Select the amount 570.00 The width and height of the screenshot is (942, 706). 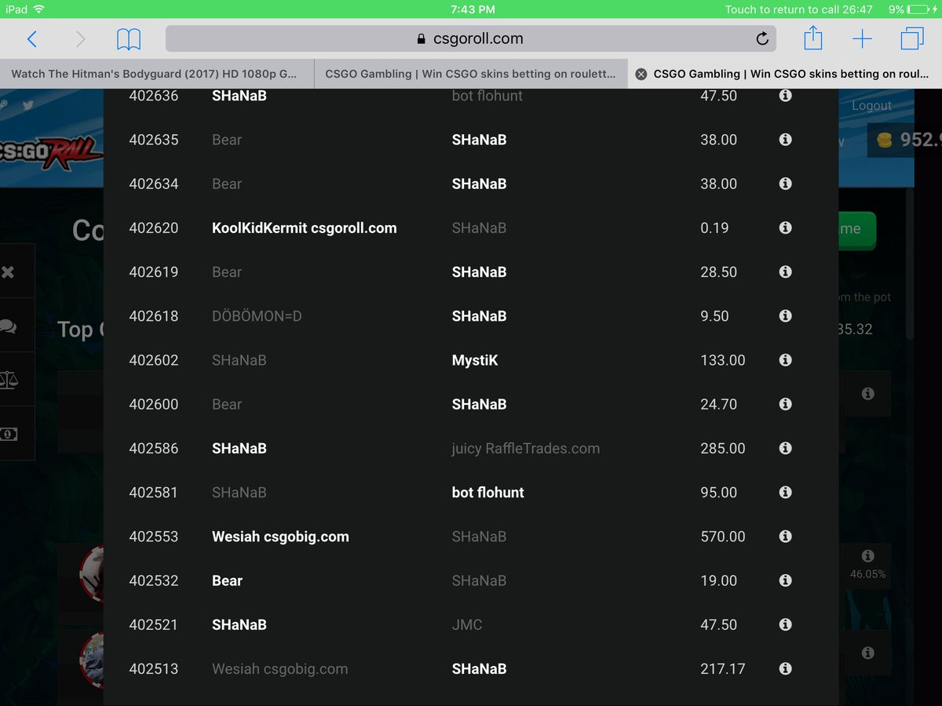pyautogui.click(x=723, y=537)
